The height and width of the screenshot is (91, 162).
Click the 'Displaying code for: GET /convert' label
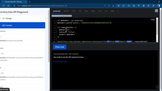62,16
